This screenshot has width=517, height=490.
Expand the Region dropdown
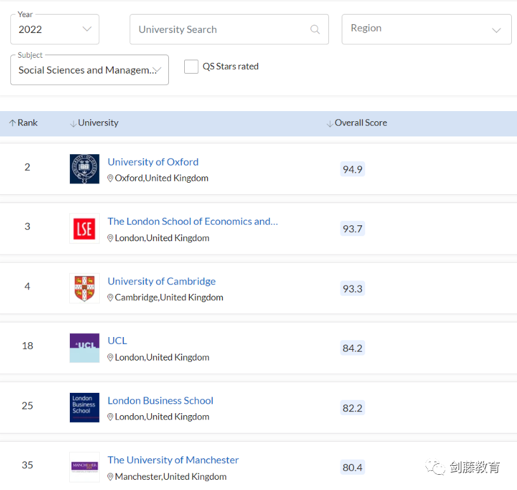click(x=426, y=29)
